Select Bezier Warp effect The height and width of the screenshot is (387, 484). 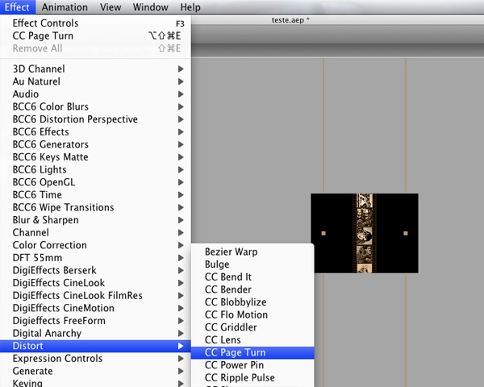[x=231, y=252]
